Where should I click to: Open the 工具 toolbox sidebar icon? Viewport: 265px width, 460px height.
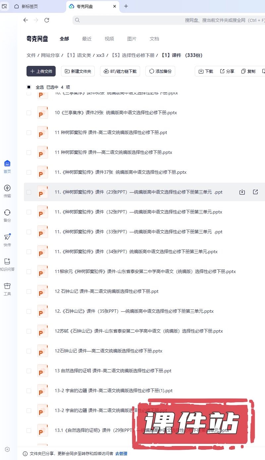(x=7, y=289)
